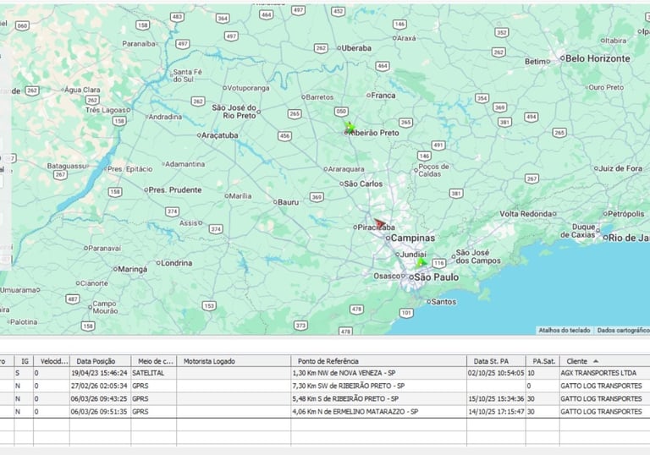Click GATTO LOG TRANSPORTES in the ERMELINO MATARAZZO row
This screenshot has width=650, height=455.
601,412
